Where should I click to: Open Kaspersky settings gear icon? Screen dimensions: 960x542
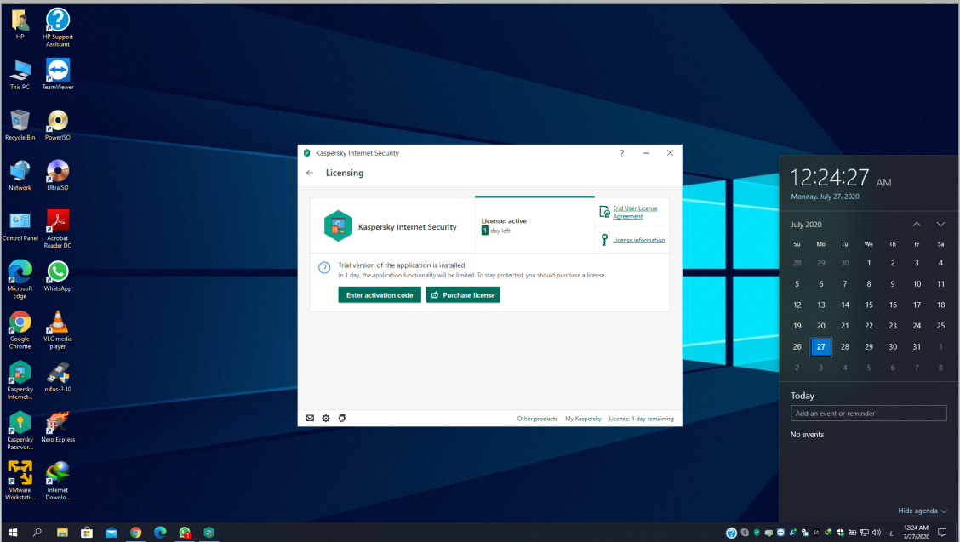click(x=326, y=419)
